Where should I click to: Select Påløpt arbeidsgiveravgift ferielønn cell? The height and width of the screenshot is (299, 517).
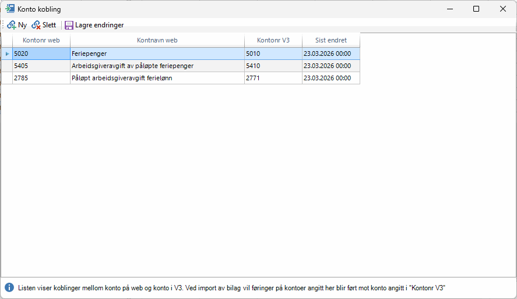(x=157, y=78)
